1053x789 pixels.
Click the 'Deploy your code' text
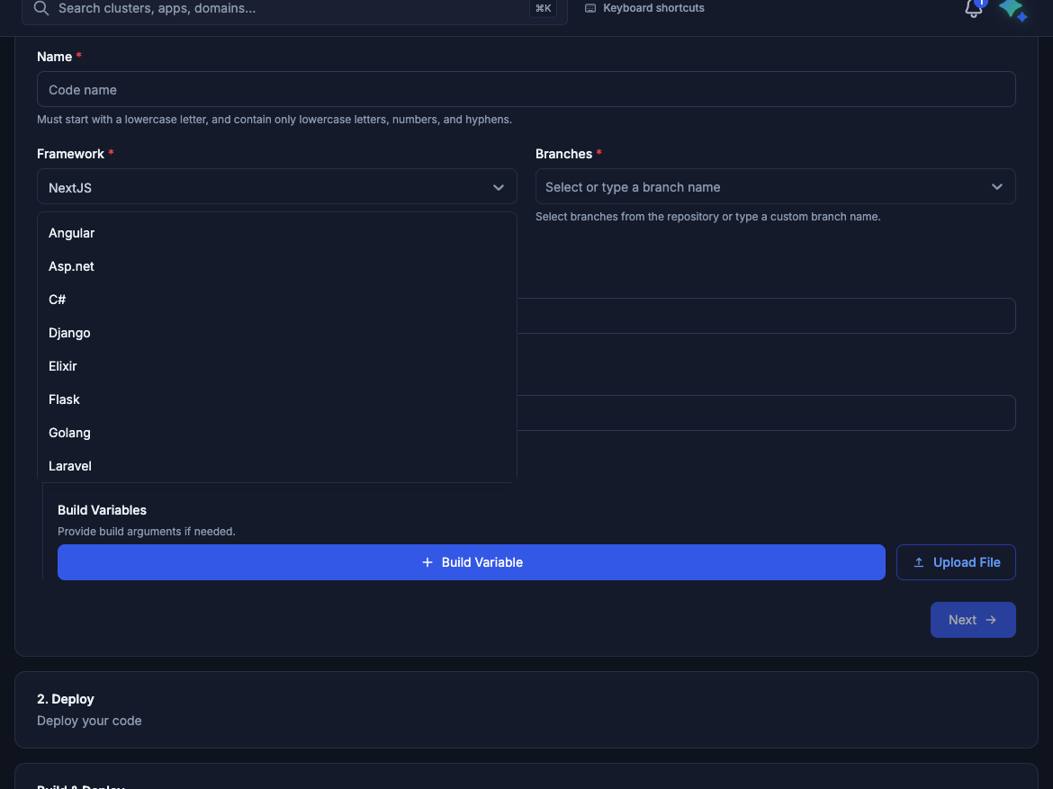[x=89, y=722]
